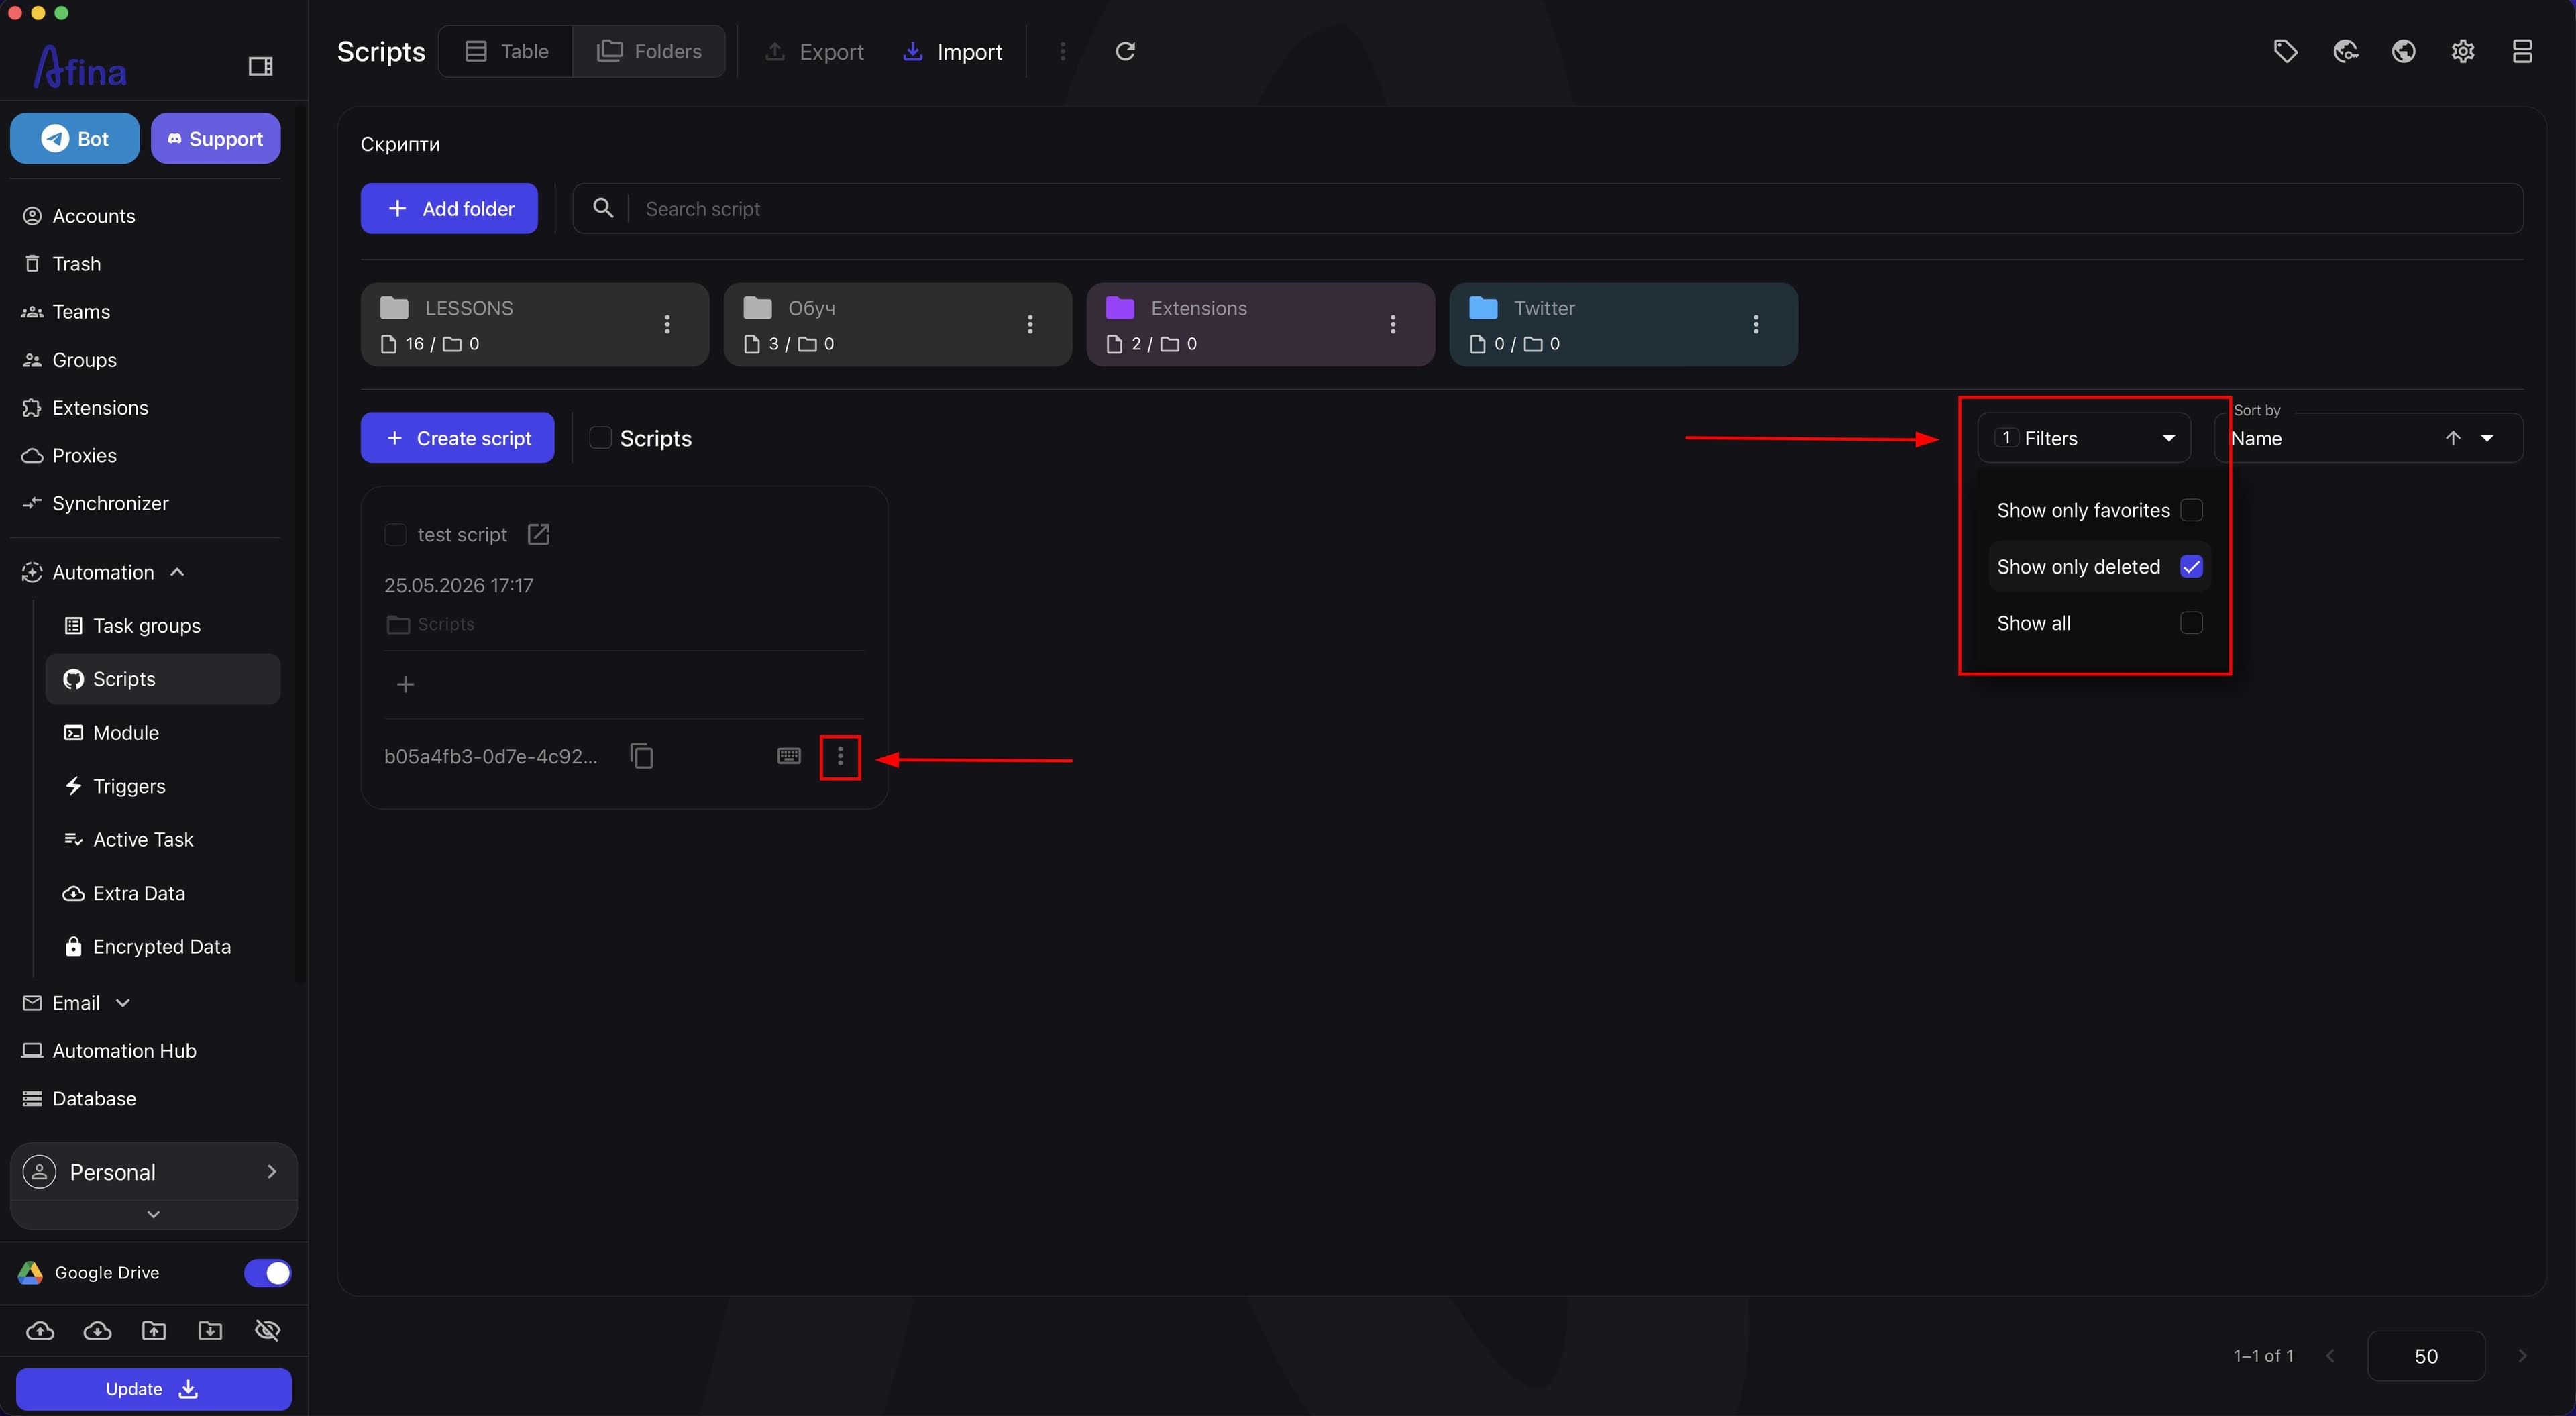Open the stacked rows layout icon
The image size is (2576, 1416).
pyautogui.click(x=2522, y=51)
